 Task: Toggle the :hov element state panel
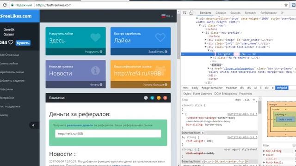(x=238, y=100)
